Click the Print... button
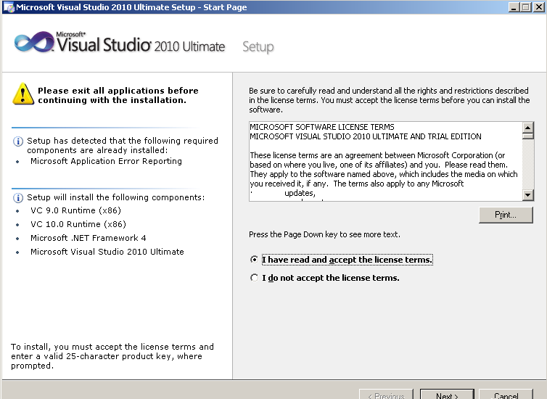Viewport: 547px width, 399px height. coord(506,215)
